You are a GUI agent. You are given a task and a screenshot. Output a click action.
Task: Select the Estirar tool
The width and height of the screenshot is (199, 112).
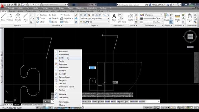point(40,22)
